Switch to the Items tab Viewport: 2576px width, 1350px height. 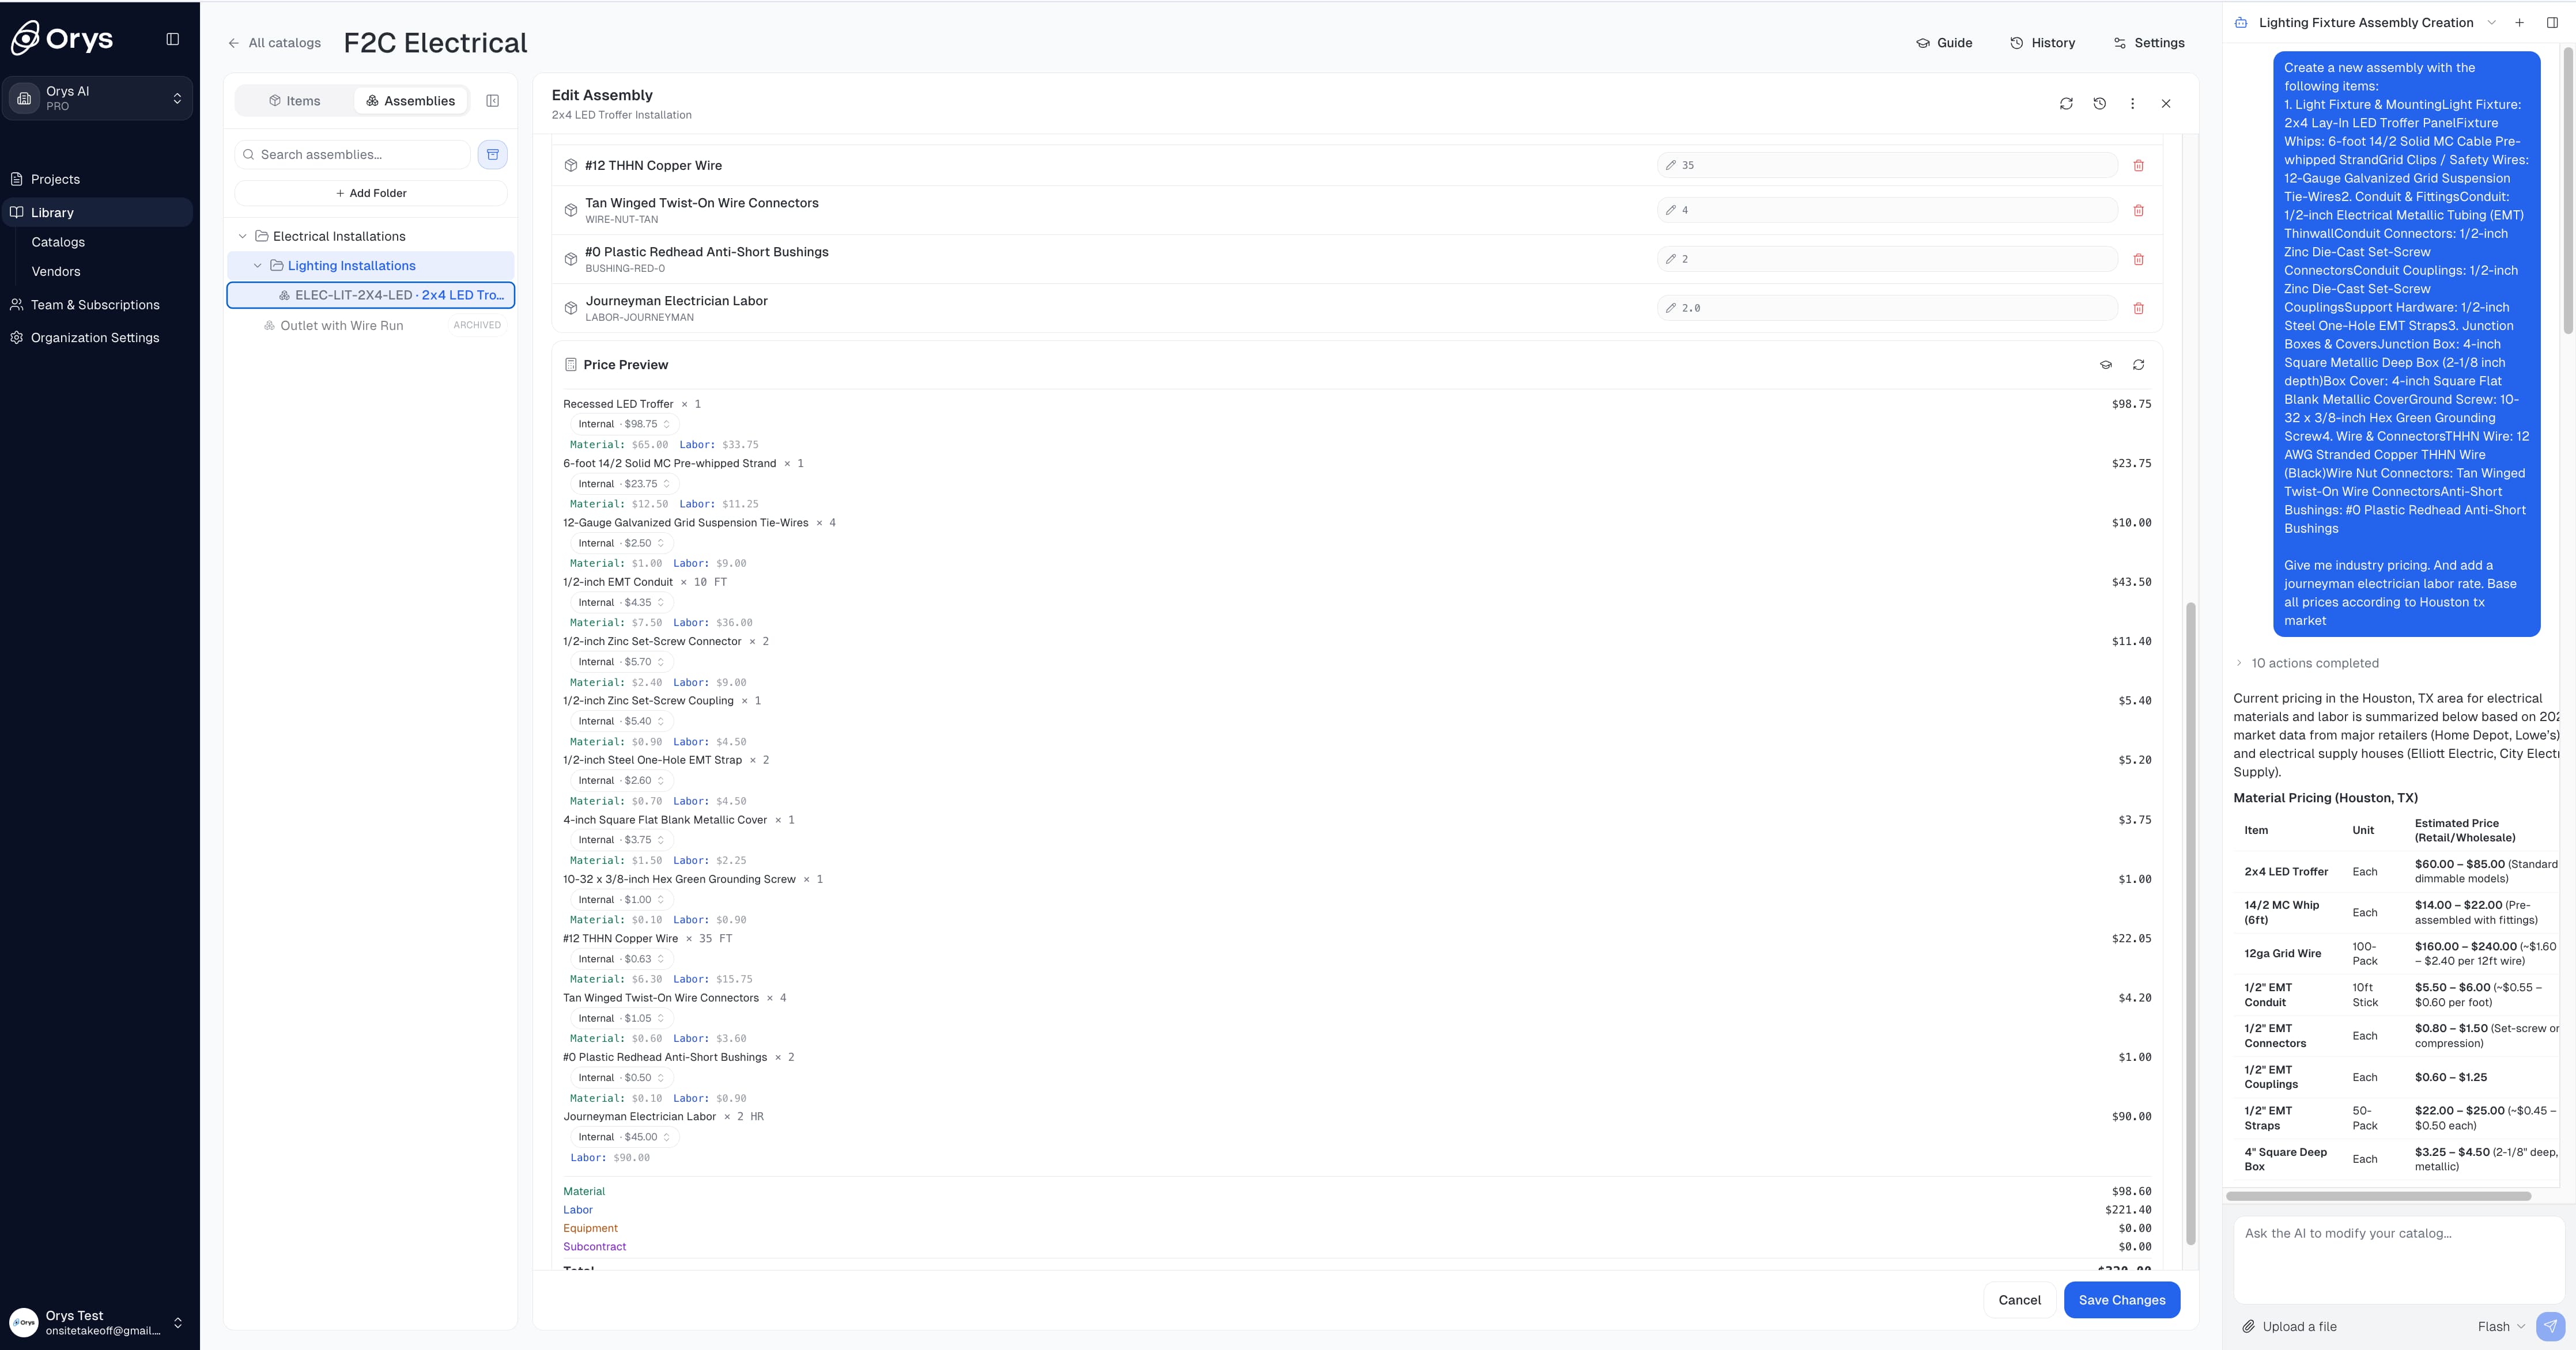294,101
